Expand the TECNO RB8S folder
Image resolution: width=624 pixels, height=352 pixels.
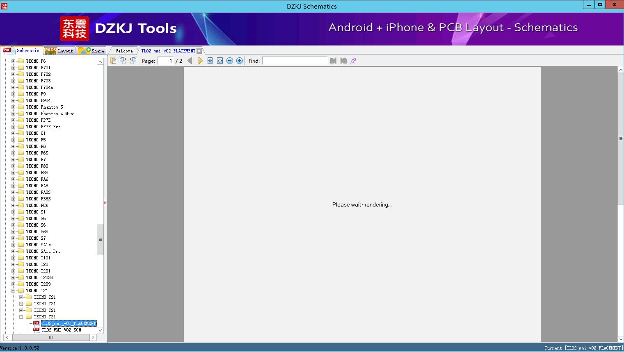(x=13, y=199)
